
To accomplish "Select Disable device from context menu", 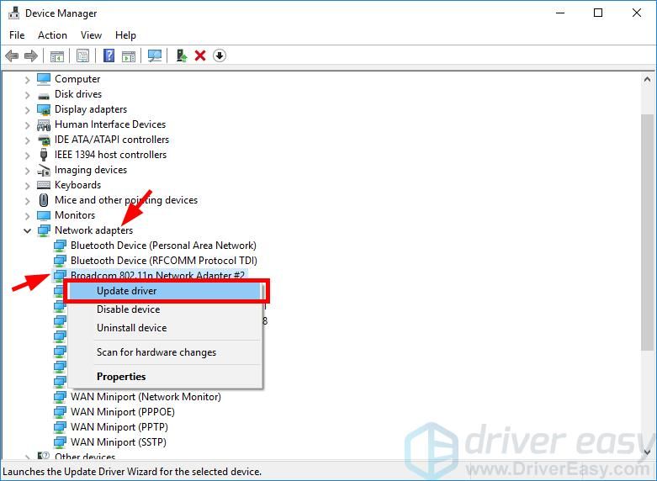I will tap(128, 309).
